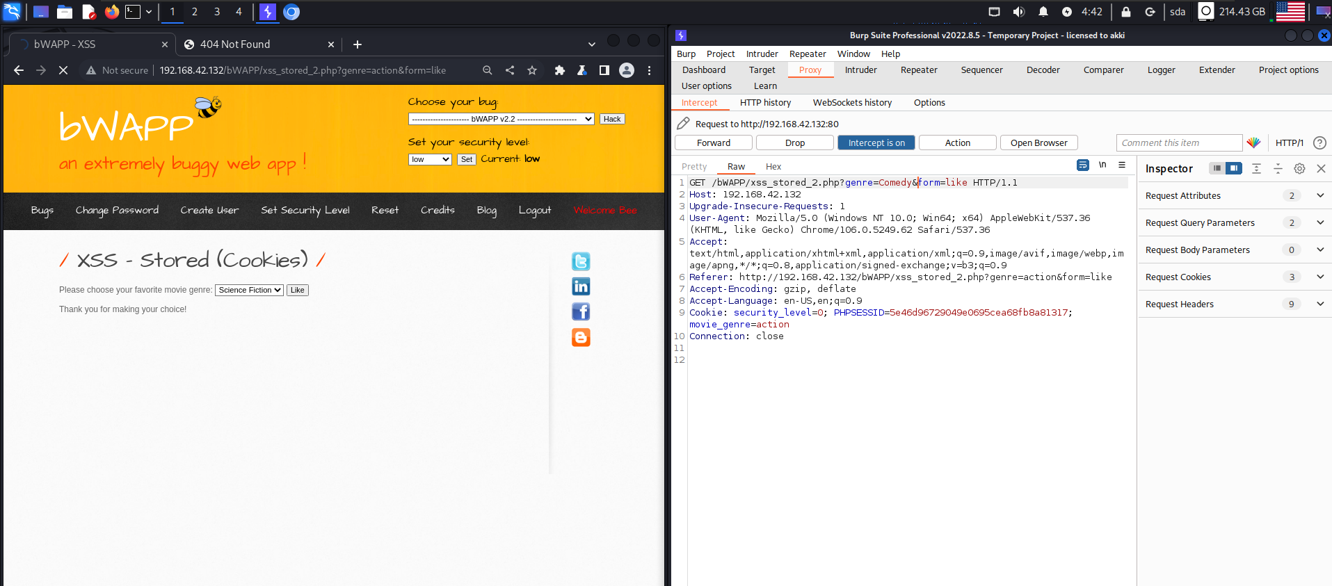Switch to the HTTP history tab
The width and height of the screenshot is (1332, 586).
[x=765, y=102]
